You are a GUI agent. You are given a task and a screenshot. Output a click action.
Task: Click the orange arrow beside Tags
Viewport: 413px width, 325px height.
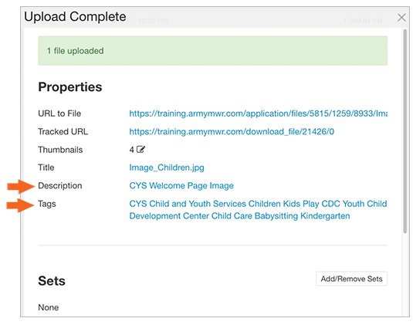[20, 205]
